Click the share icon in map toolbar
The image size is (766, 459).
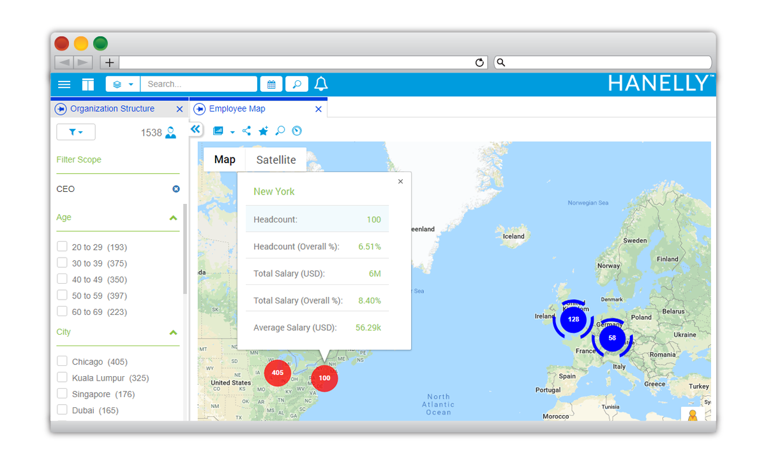tap(247, 131)
